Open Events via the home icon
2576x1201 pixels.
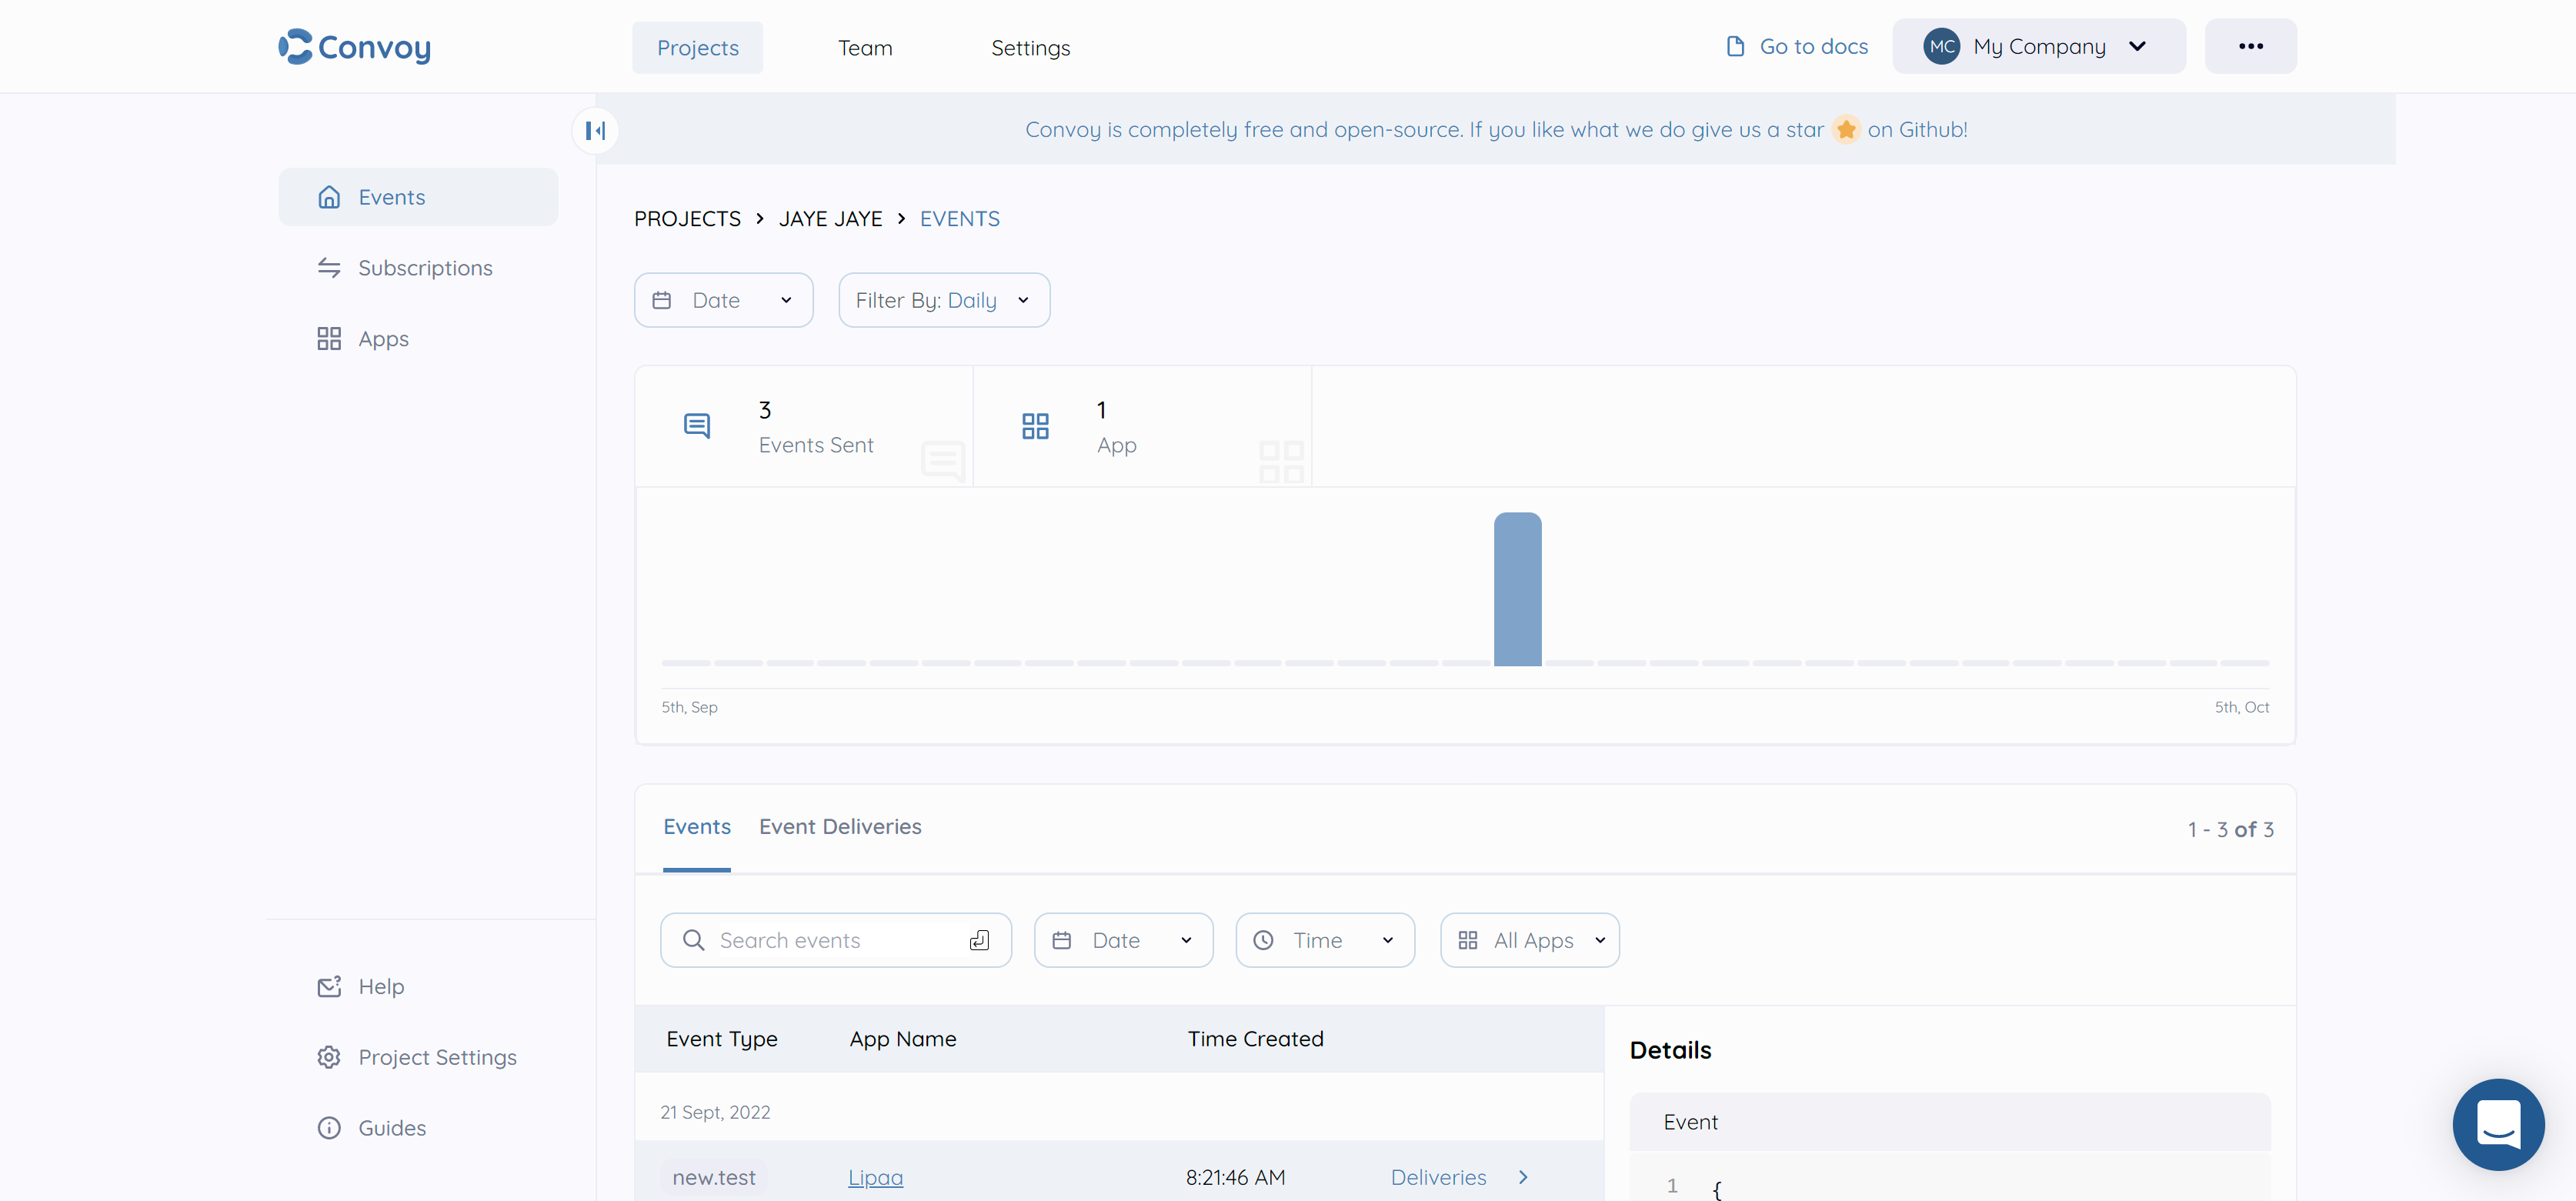[x=330, y=196]
